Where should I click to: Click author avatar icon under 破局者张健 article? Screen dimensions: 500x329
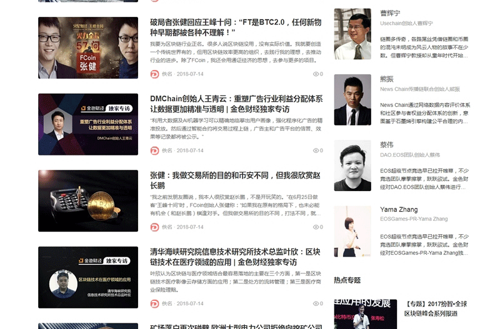point(154,74)
